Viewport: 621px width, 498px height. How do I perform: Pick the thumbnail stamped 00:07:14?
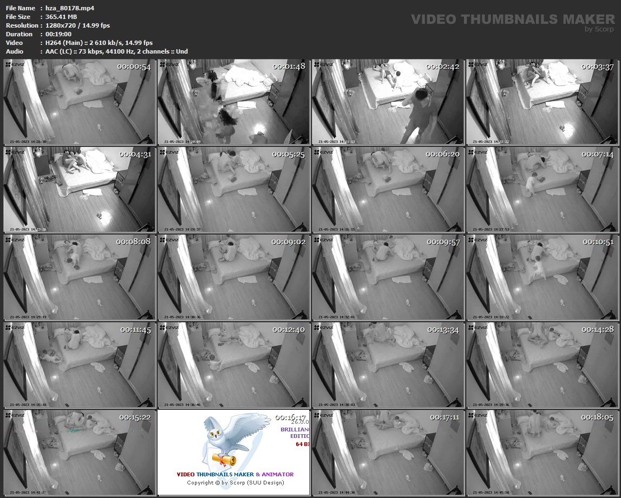542,189
